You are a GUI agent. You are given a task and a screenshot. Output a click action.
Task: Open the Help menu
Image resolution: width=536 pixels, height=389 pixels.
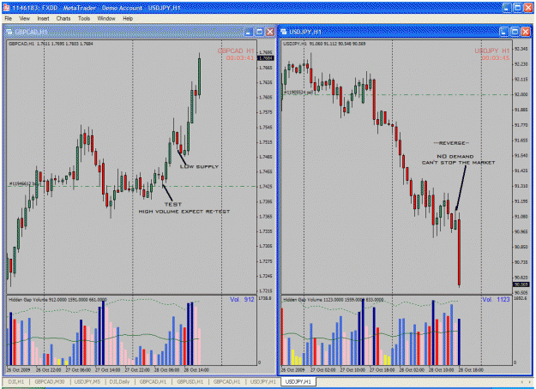click(x=128, y=19)
